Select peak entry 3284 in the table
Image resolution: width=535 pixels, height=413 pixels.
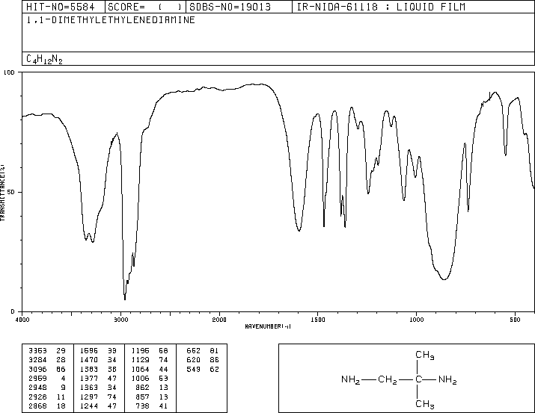[47, 359]
